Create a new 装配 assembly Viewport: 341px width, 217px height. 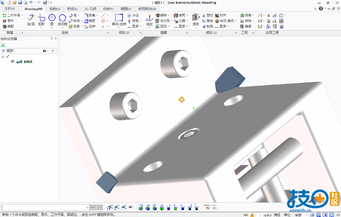8,26
